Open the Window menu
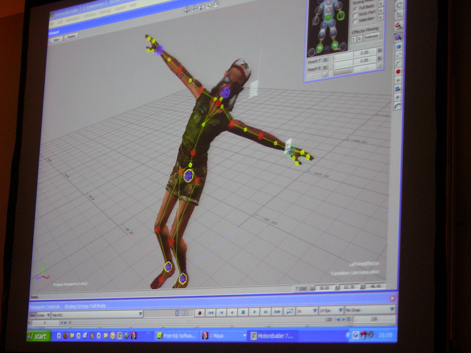The image size is (471, 353). pyautogui.click(x=90, y=15)
